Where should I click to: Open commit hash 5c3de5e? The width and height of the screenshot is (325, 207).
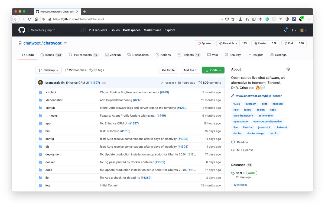point(171,83)
